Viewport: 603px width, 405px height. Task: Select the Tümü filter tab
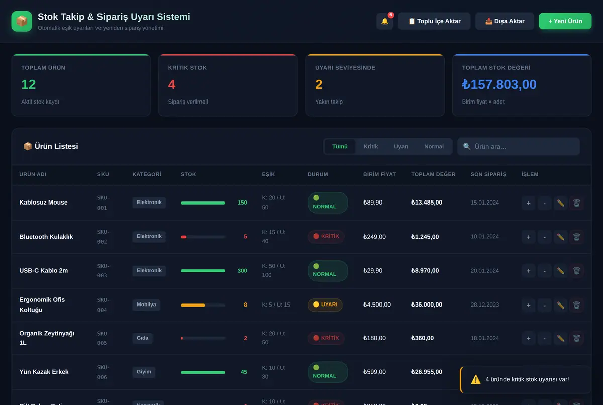coord(340,147)
